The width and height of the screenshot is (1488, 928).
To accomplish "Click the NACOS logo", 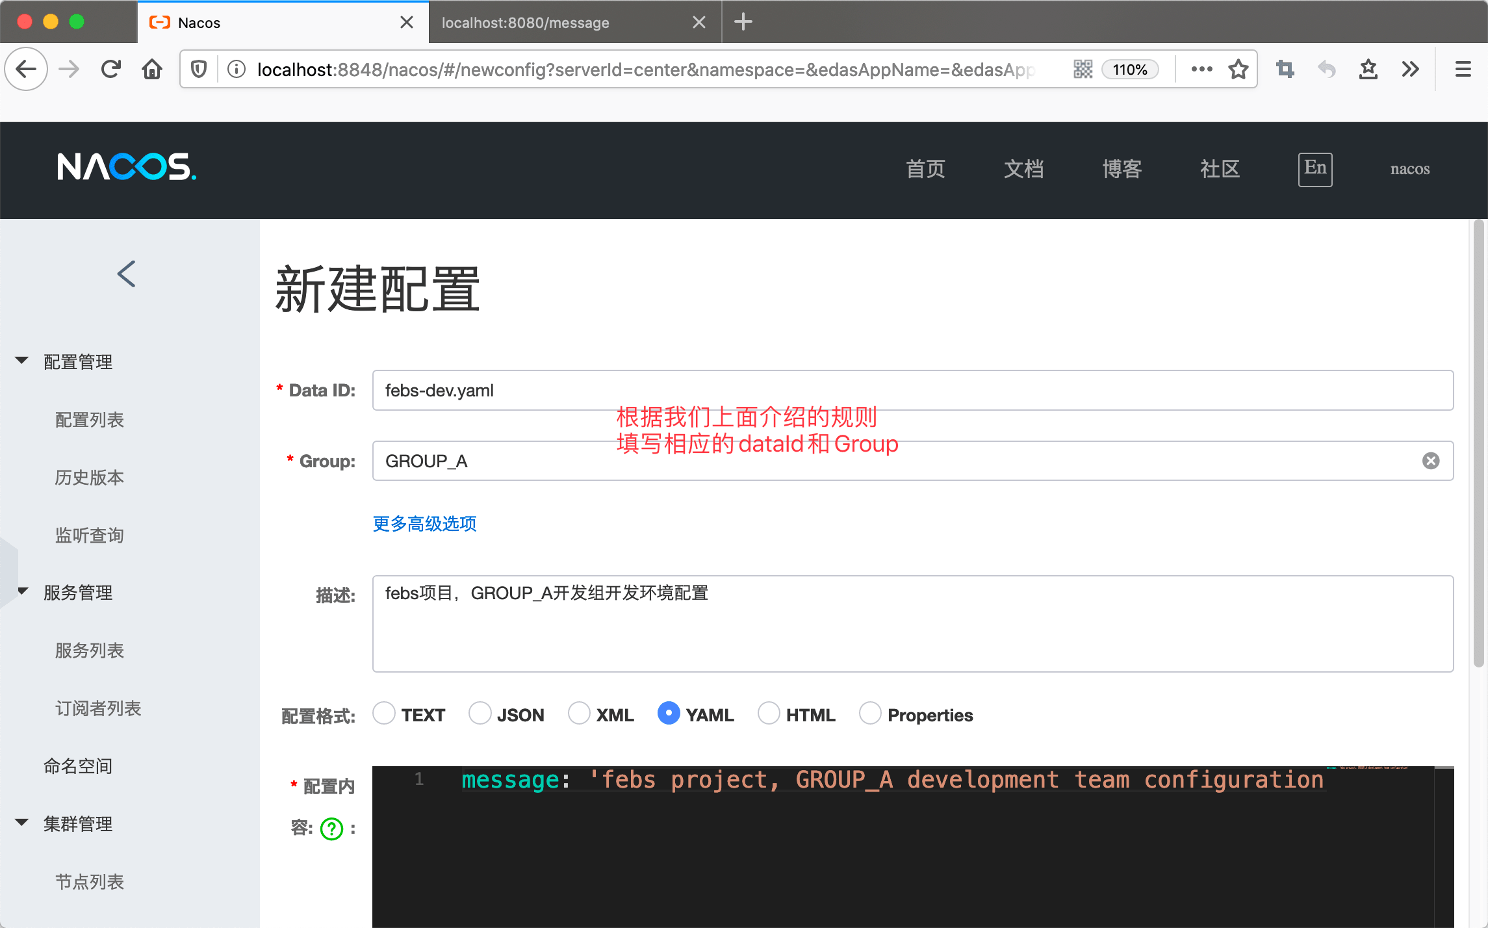I will [127, 168].
